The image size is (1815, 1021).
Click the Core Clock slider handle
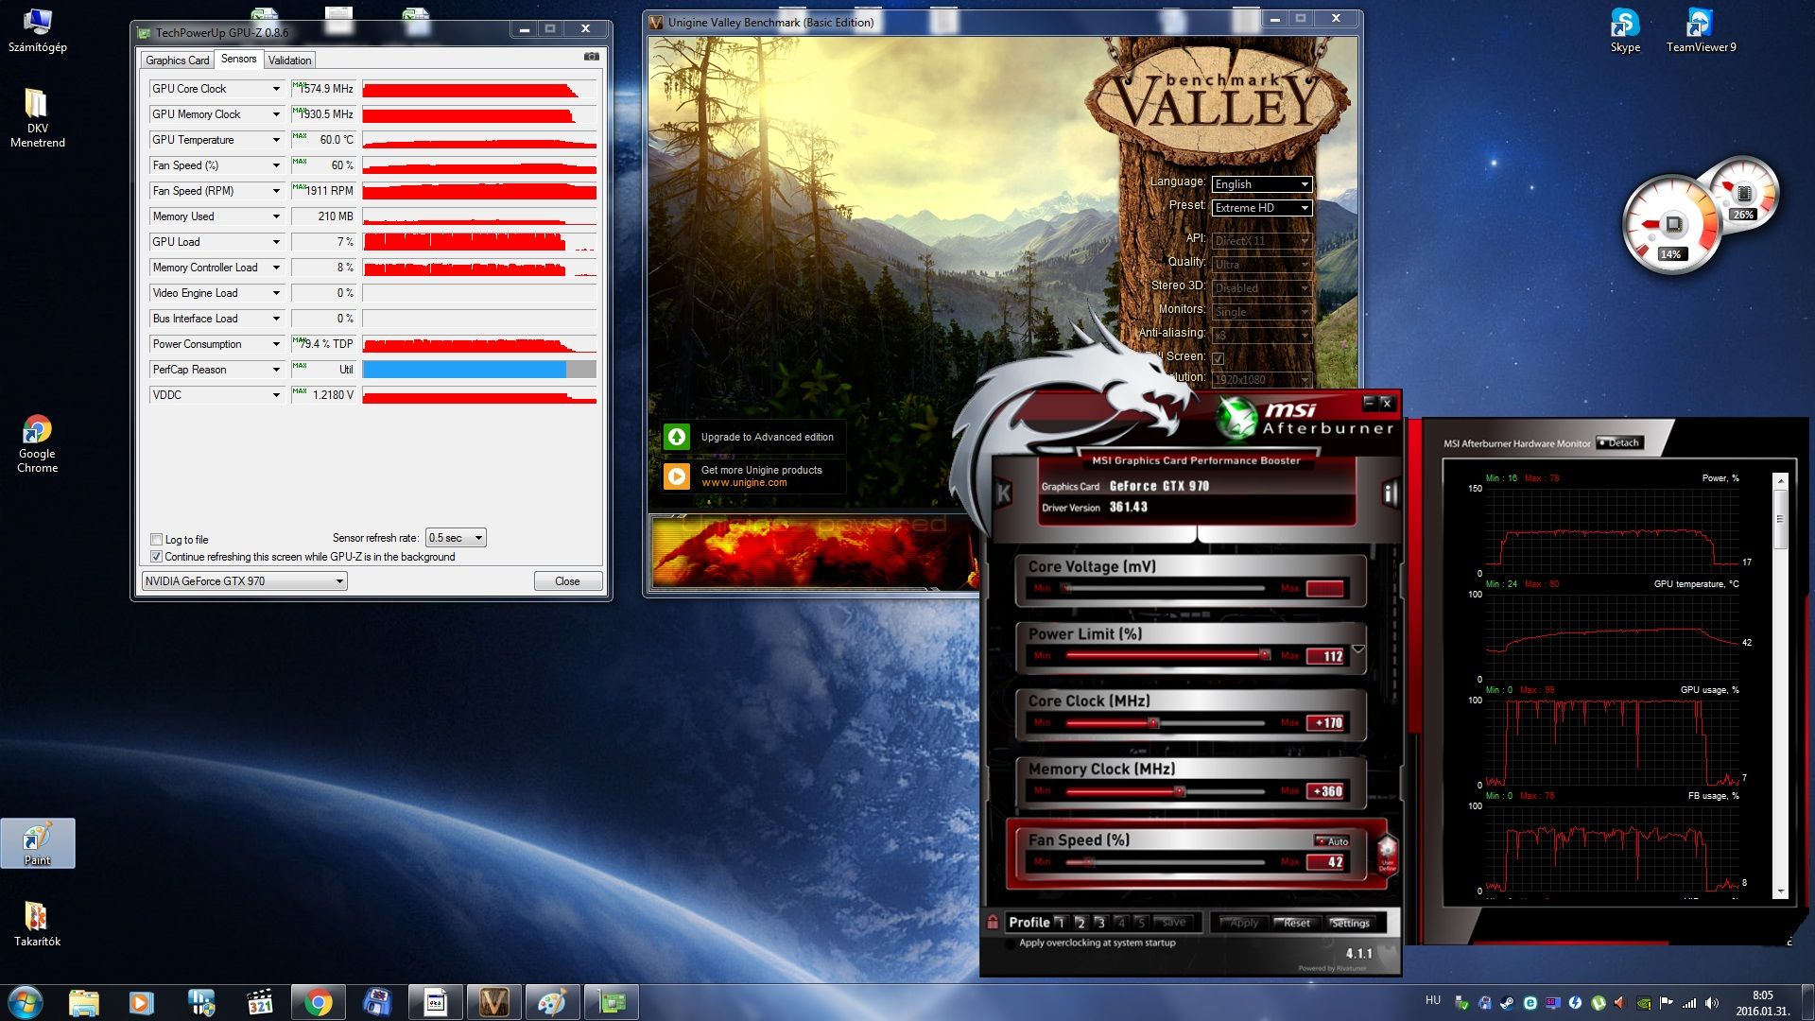coord(1153,723)
